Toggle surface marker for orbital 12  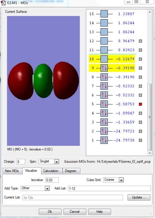pyautogui.click(x=140, y=41)
